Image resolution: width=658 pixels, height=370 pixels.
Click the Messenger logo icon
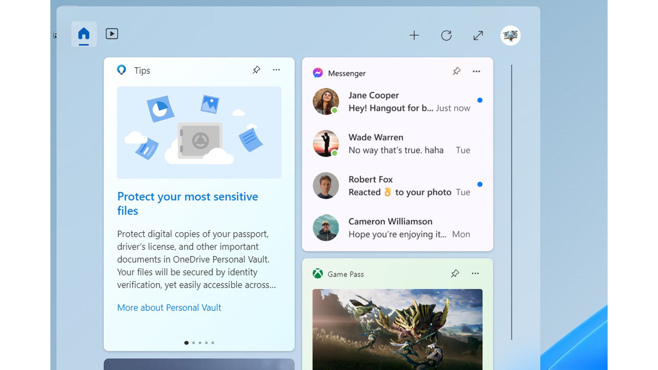pos(317,73)
